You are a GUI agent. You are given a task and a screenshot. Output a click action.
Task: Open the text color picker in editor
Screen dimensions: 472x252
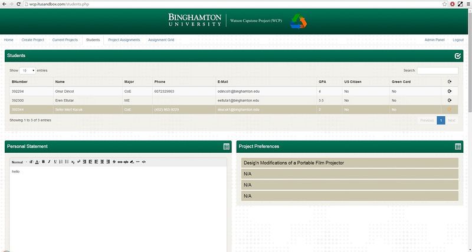(x=37, y=162)
